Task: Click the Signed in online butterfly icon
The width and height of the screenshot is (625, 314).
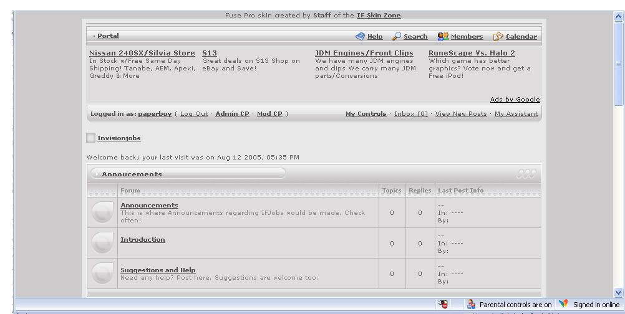Action: 563,305
